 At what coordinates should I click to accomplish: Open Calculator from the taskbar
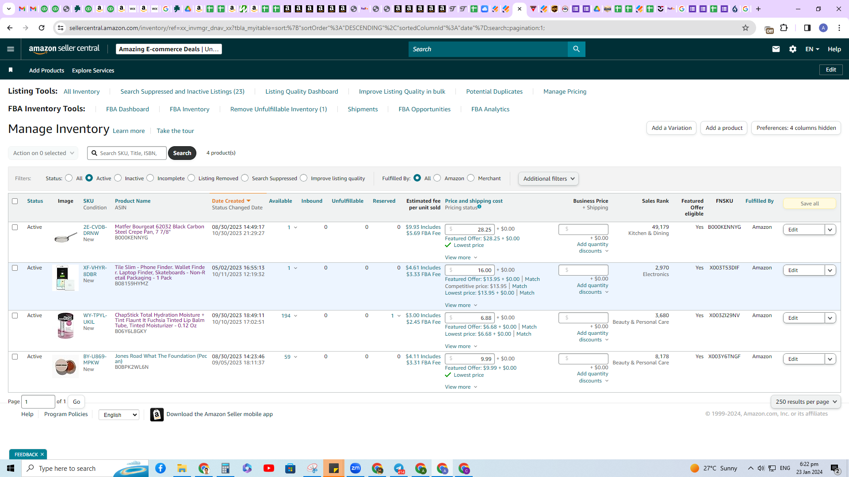coord(226,468)
